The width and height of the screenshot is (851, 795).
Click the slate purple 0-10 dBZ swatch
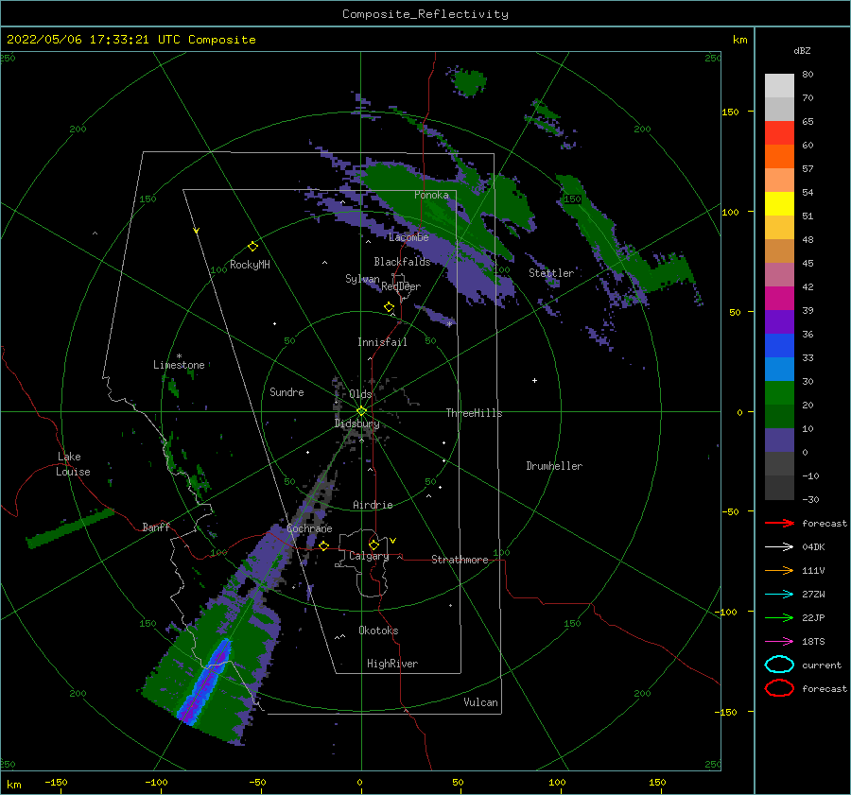(779, 441)
